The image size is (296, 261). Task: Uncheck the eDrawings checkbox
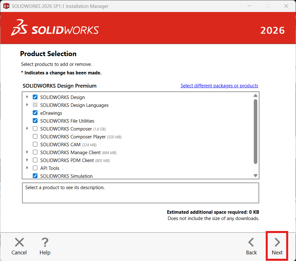(35, 113)
